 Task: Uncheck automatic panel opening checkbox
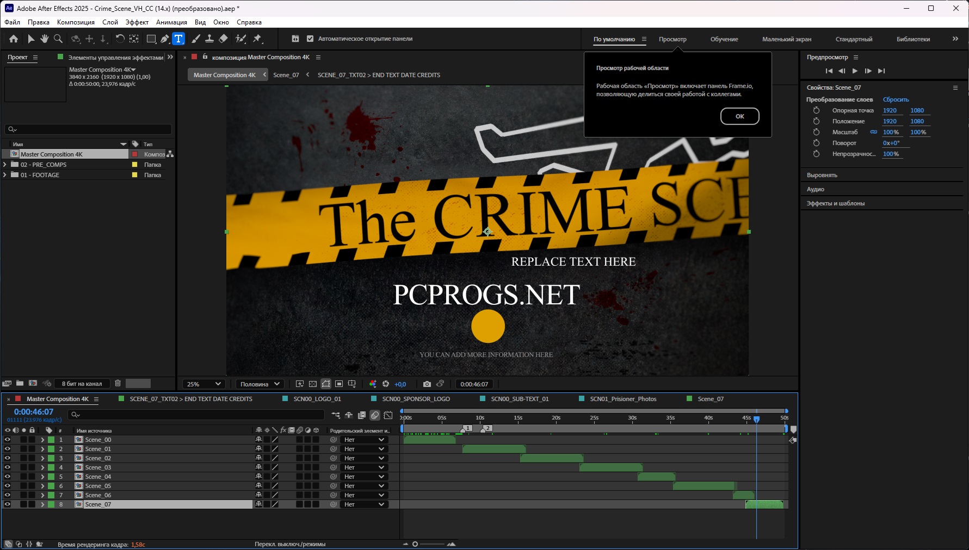click(x=310, y=39)
